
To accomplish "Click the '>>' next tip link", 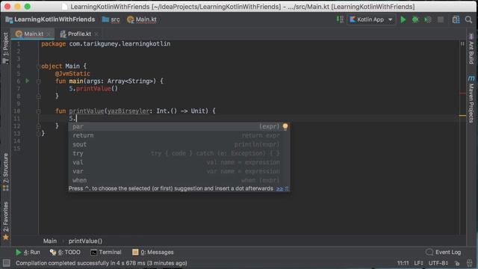I will click(x=279, y=189).
